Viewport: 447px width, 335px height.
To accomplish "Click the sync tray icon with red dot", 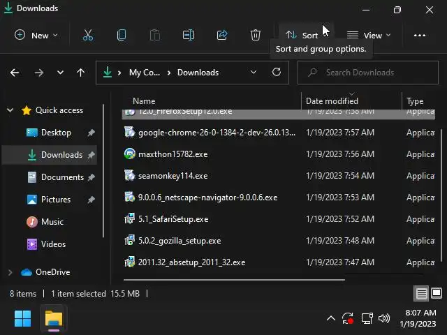I will click(x=348, y=318).
